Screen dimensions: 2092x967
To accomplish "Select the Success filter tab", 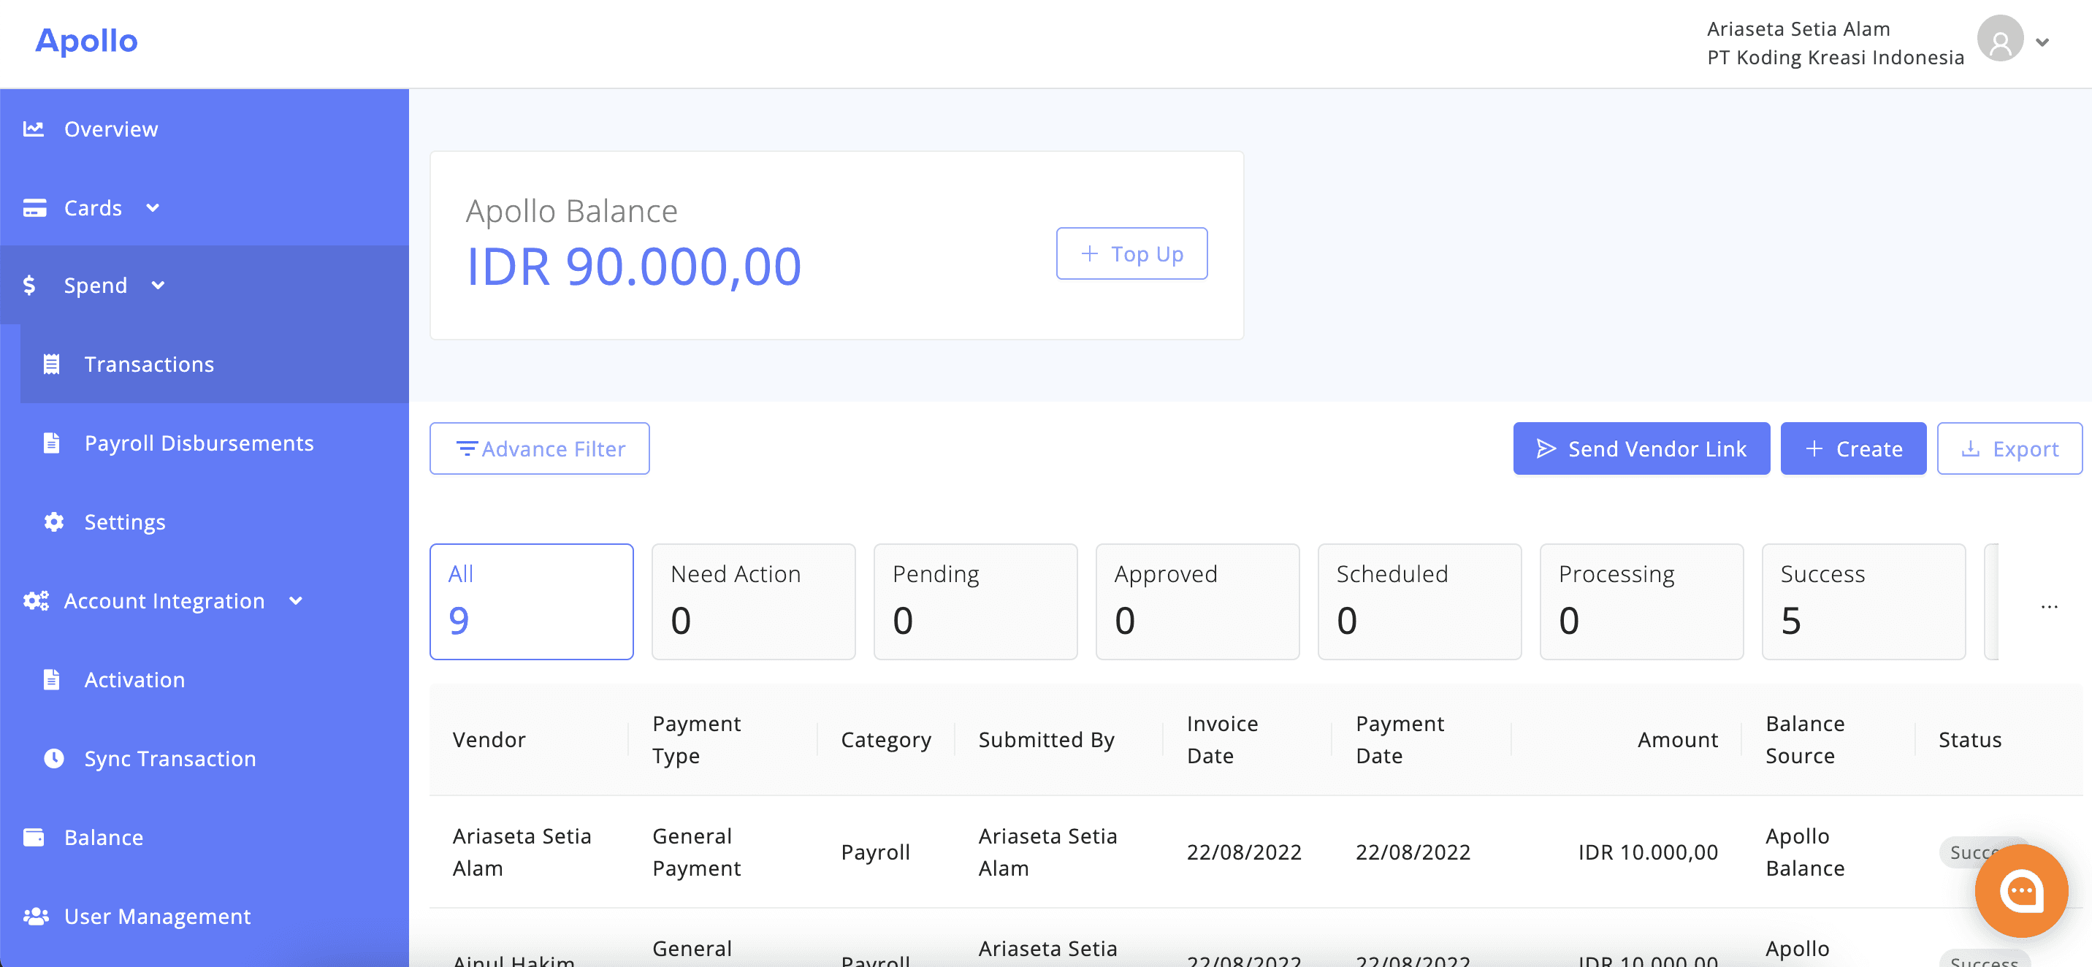I will click(1863, 601).
